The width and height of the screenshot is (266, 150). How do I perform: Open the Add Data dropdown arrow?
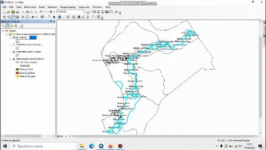[54, 12]
